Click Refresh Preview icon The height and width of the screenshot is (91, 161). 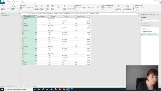13,6
